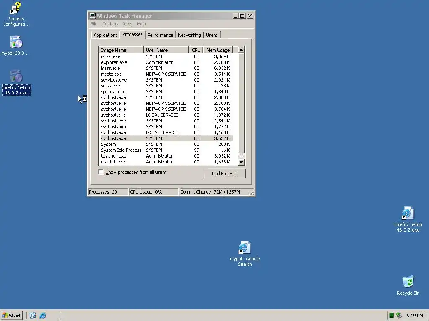Click the green CPU usage tray icon

[392, 316]
